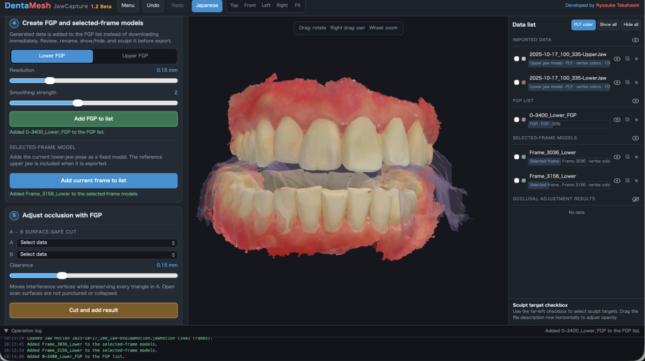Screen dimensions: 645x361
Task: Open color swatch of Frame_3036_Lower
Action: pyautogui.click(x=524, y=157)
